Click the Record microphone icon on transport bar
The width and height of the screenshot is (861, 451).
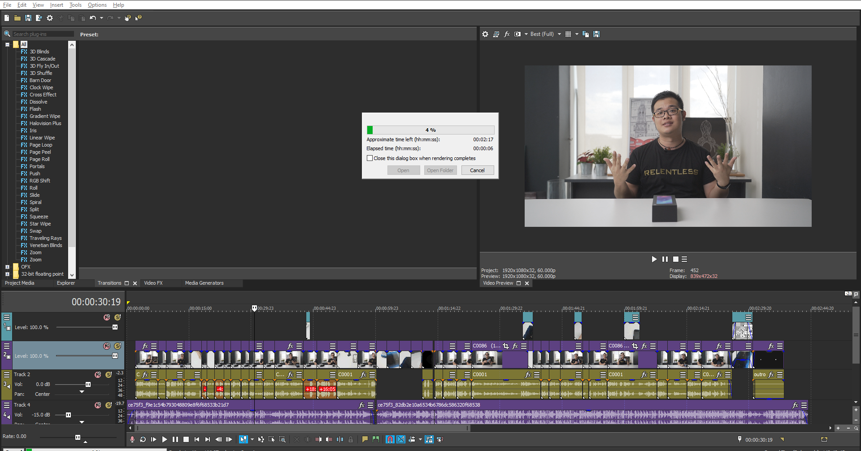point(132,439)
